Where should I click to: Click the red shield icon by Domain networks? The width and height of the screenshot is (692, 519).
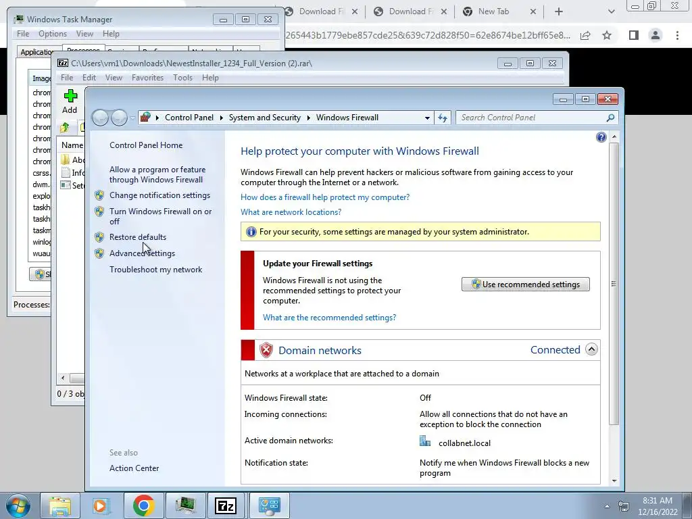(266, 350)
